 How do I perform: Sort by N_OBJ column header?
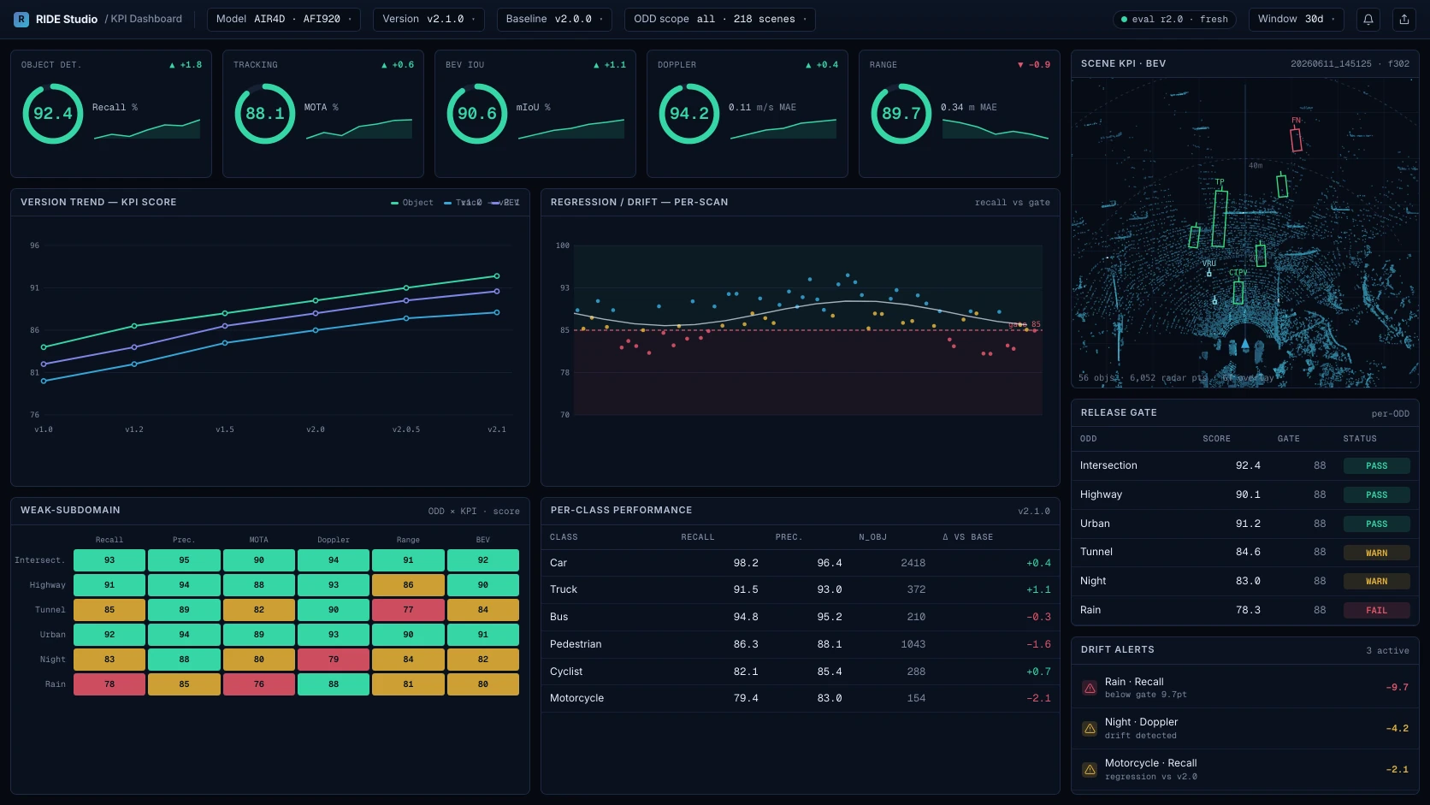click(872, 537)
